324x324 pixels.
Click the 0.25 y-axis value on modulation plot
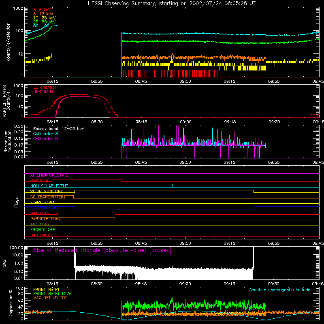click(x=19, y=126)
